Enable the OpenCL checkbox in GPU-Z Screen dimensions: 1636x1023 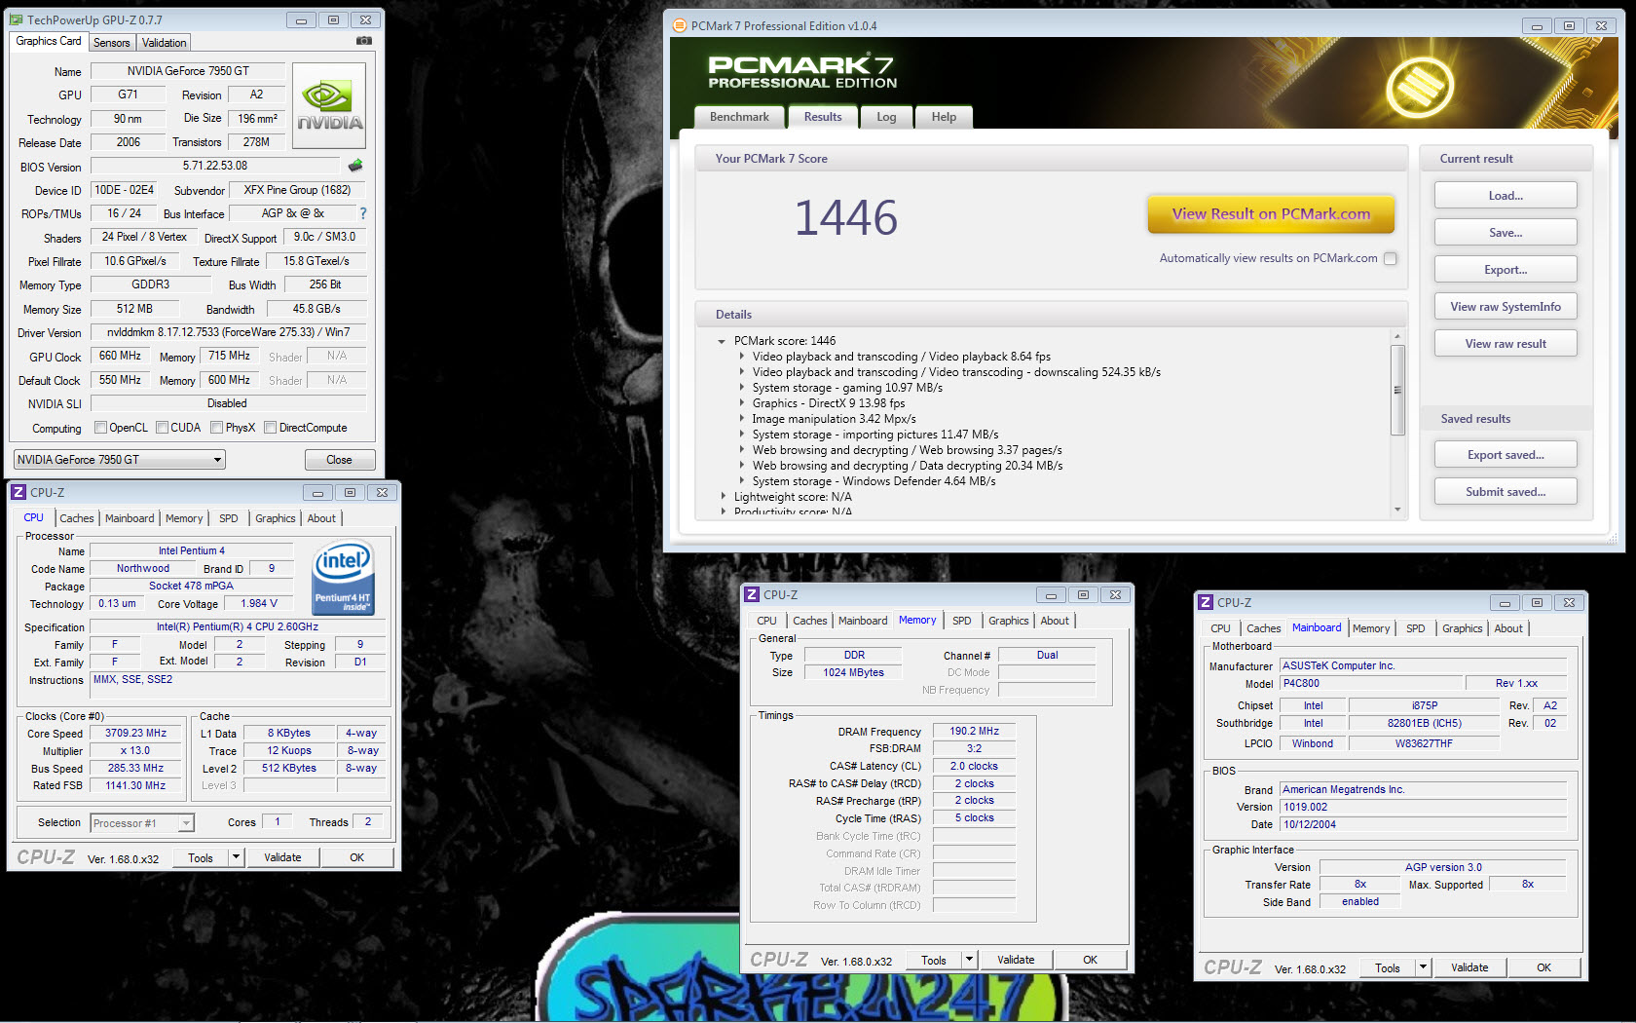[x=100, y=427]
